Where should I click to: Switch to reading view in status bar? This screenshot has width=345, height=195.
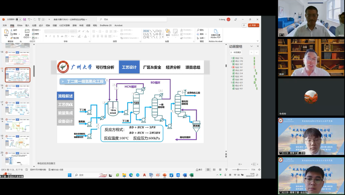[220, 170]
